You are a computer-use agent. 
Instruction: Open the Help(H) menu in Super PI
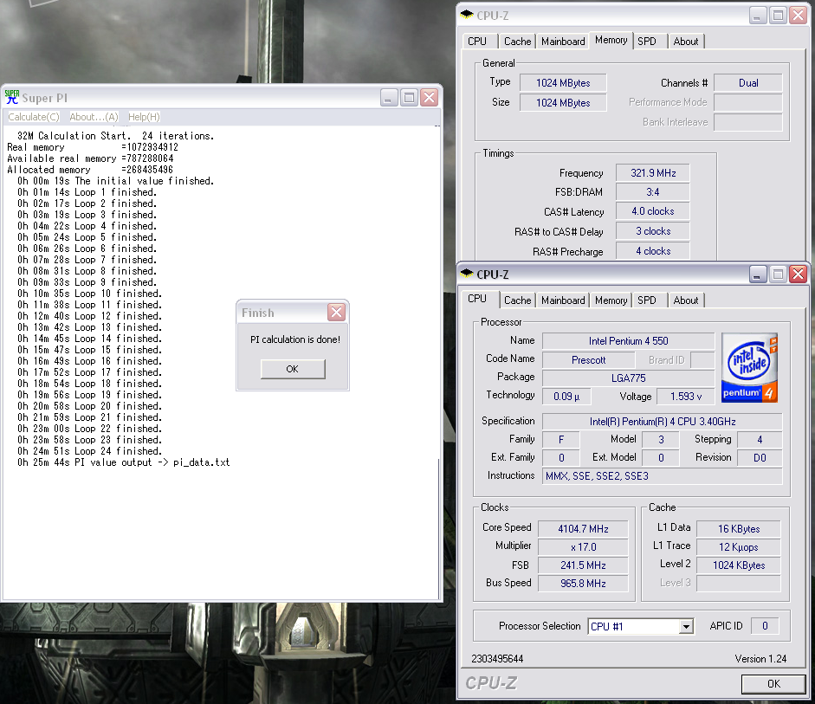pos(144,117)
